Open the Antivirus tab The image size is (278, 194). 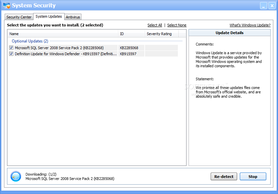[x=73, y=17]
